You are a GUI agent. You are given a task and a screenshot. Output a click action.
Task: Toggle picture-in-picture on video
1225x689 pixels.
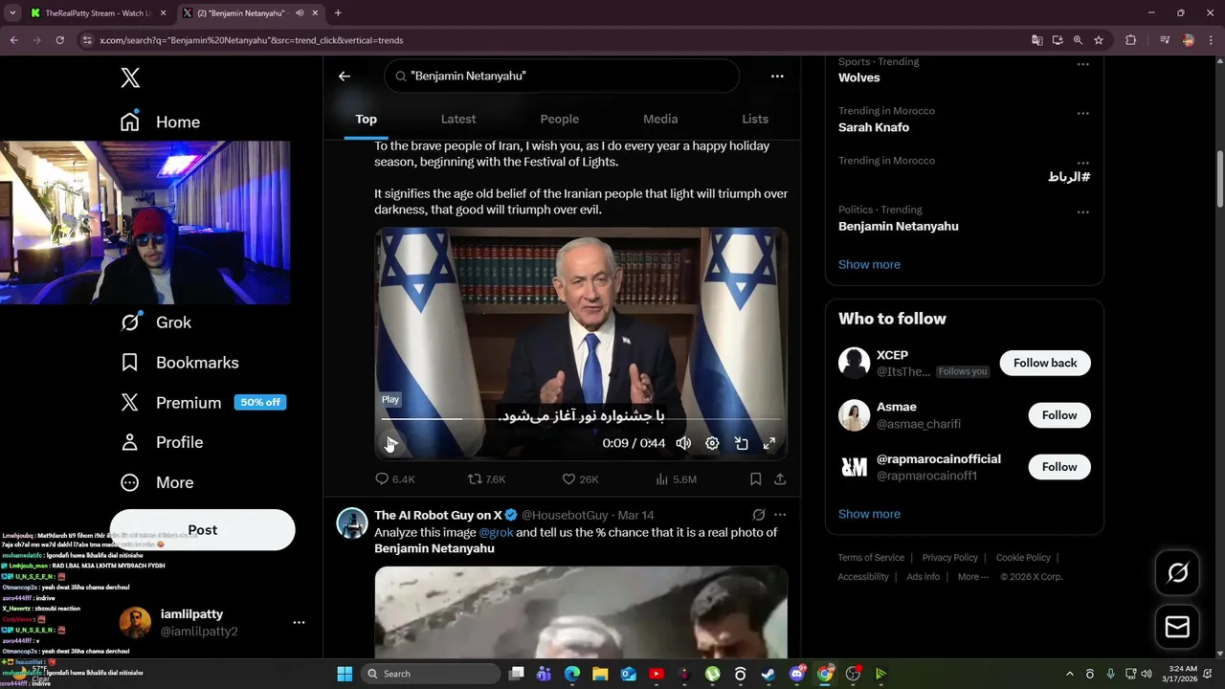tap(741, 443)
